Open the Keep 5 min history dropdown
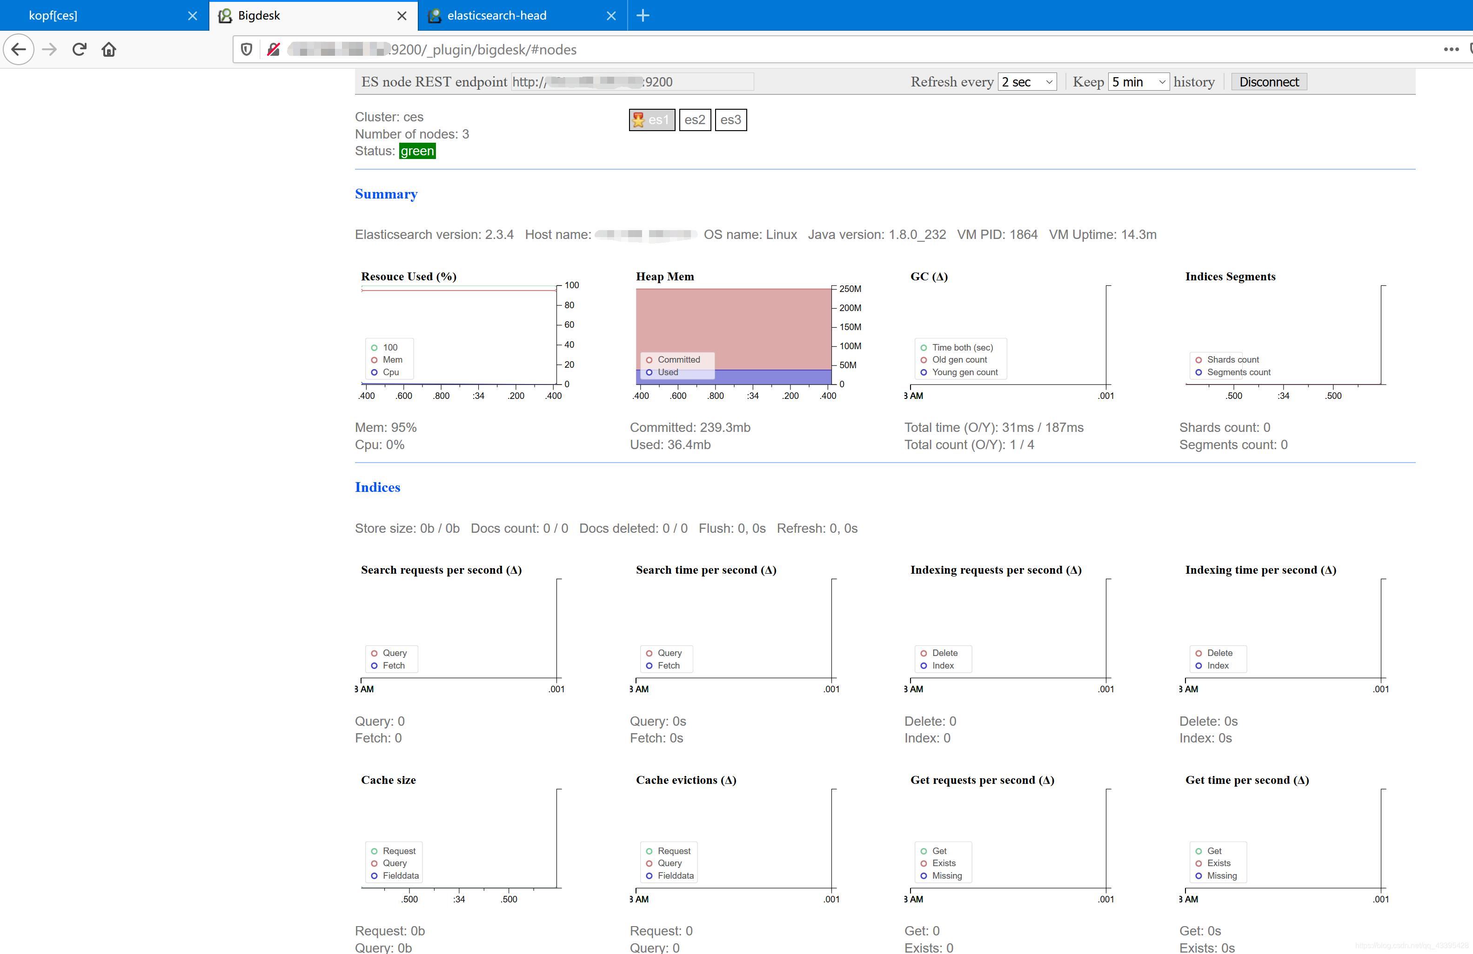1473x954 pixels. [x=1139, y=82]
